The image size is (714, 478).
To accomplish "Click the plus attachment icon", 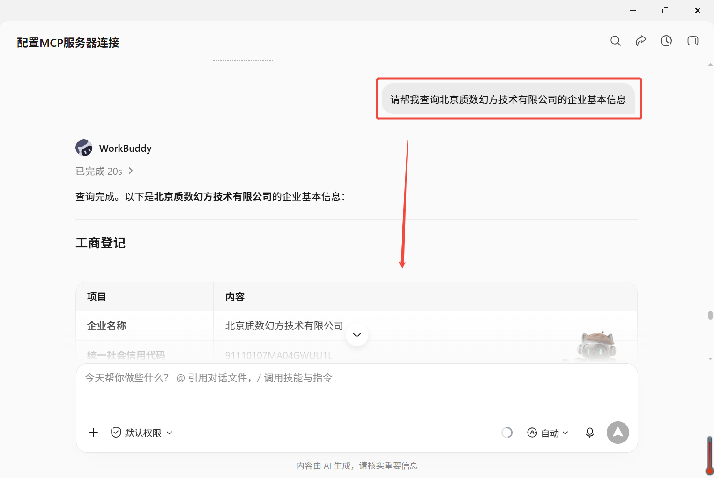I will point(93,433).
